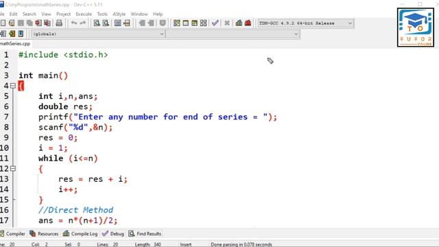Click the Stop Execution X icon
Viewport: 439px width, 247px height.
(x=227, y=23)
